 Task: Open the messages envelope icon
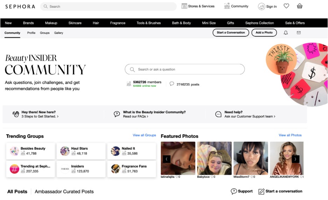(x=299, y=33)
